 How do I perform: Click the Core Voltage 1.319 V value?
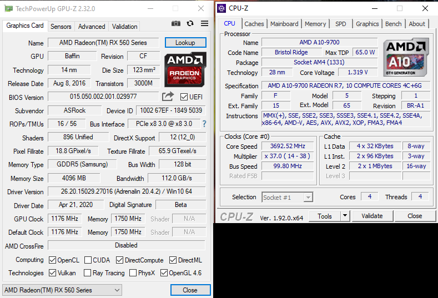click(358, 72)
